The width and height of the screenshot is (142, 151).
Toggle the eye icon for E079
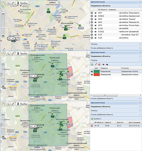[95, 25]
